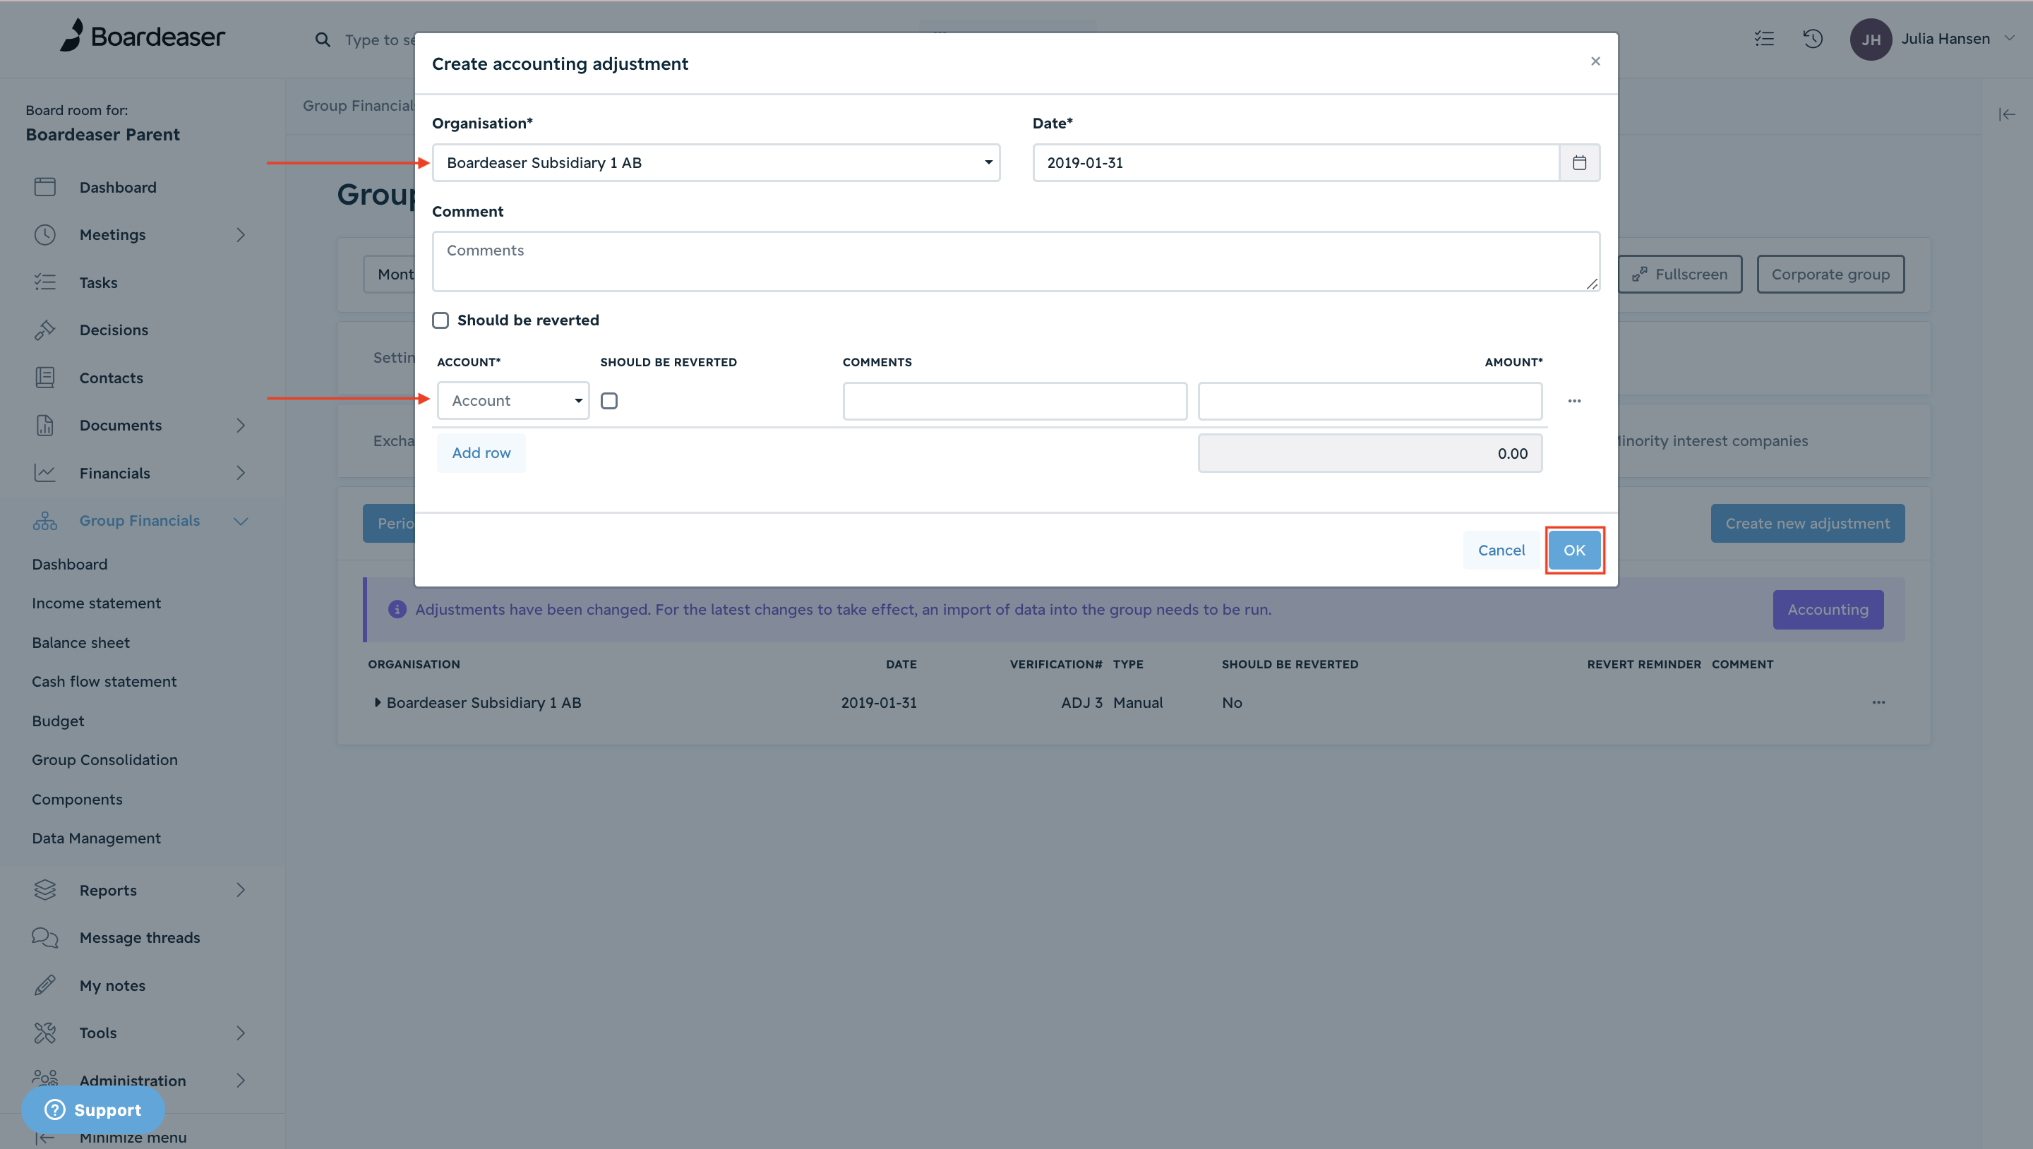Click the Support button
Screen dimensions: 2033x1149
[x=93, y=1109]
